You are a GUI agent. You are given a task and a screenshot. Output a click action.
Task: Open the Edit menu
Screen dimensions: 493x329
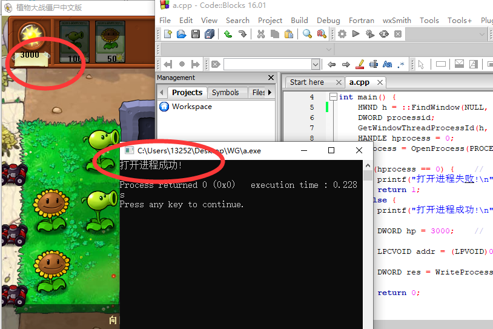pos(186,21)
